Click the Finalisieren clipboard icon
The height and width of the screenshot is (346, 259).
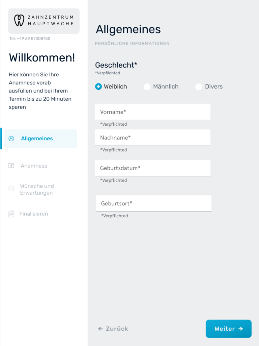tap(11, 214)
